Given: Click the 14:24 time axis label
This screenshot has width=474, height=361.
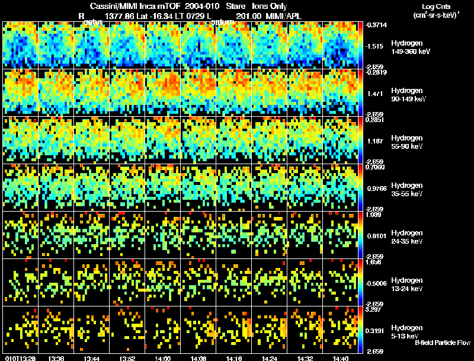Looking at the screenshot, I should (270, 359).
